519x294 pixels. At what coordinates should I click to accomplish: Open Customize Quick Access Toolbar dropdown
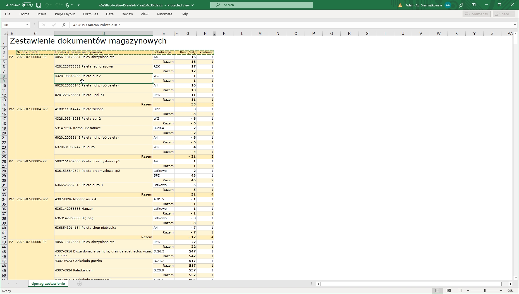tap(79, 5)
